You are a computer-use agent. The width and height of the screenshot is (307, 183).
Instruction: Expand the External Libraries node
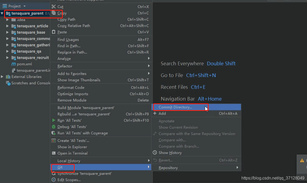(x=2, y=77)
